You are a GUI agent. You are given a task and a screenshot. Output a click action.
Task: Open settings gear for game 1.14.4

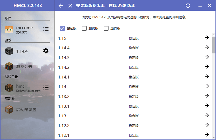[46, 51]
